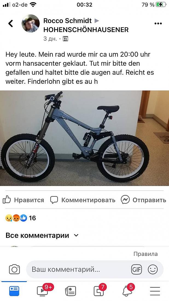Screen dimensions: 169x301
Task: Open the GIF picker
Action: pyautogui.click(x=136, y=269)
